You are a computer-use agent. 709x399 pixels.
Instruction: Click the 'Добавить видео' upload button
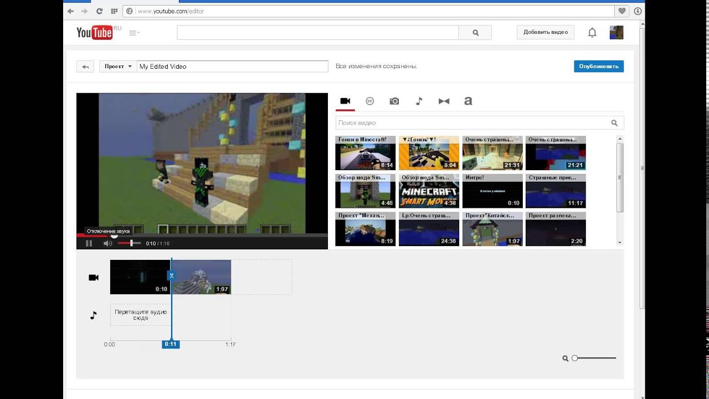[x=546, y=32]
